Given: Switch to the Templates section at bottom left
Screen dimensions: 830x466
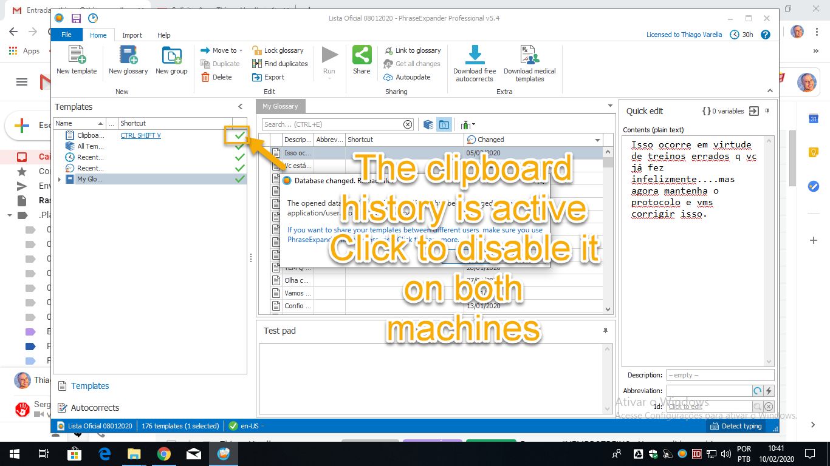Looking at the screenshot, I should [x=84, y=386].
